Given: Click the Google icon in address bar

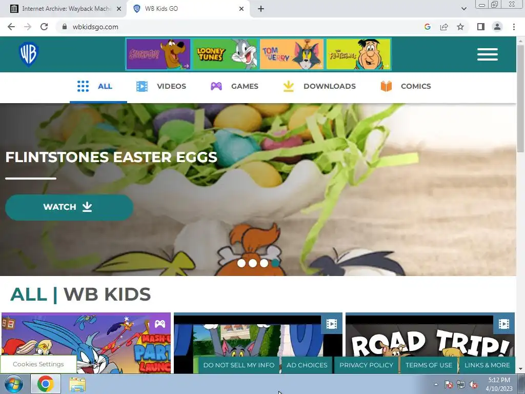Looking at the screenshot, I should click(427, 27).
